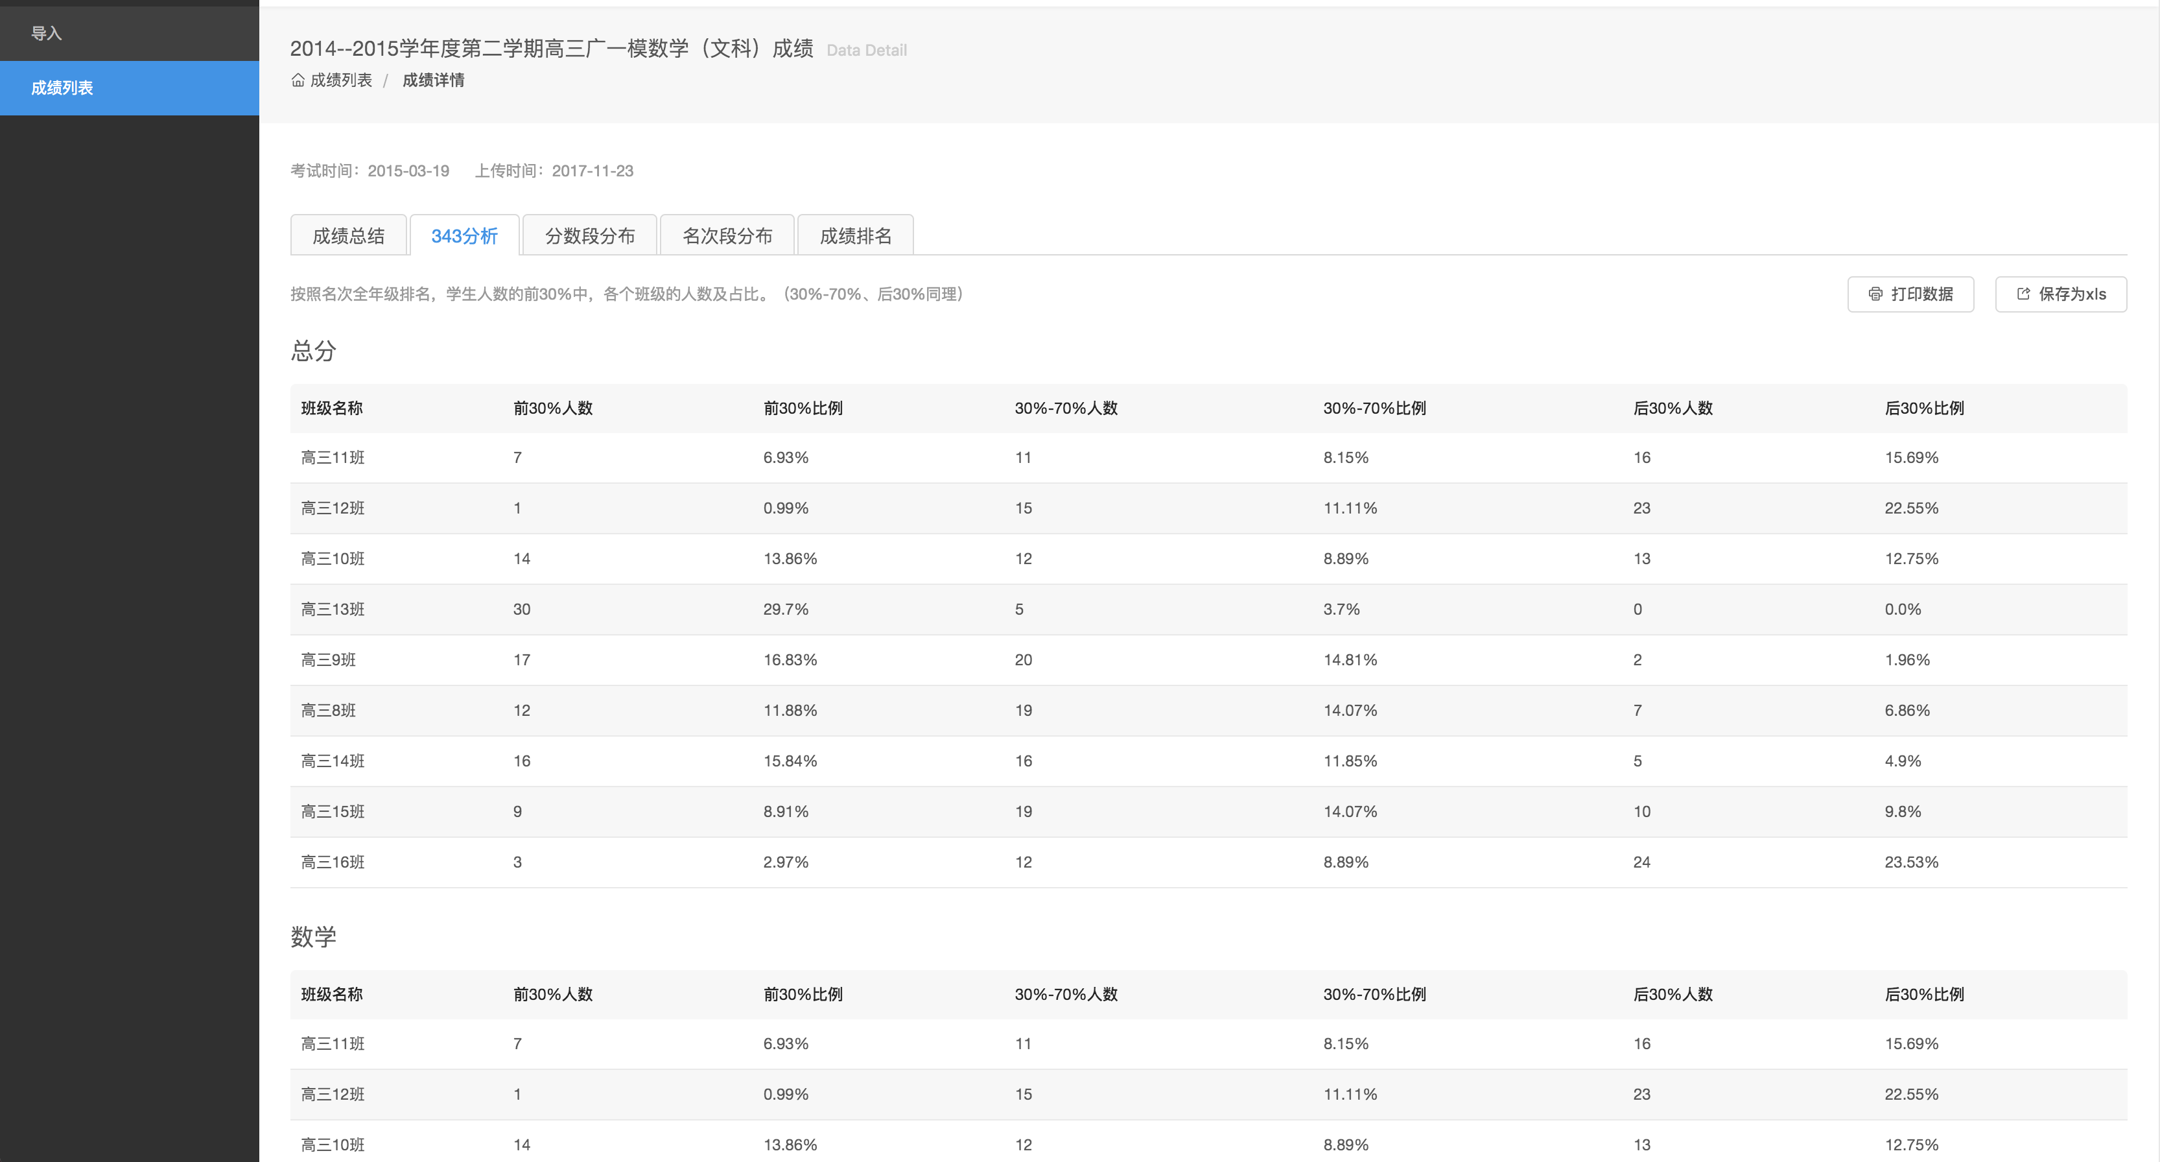Screen dimensions: 2160x1162
Task: Click the export icon in 保存为xls button
Action: click(2023, 294)
